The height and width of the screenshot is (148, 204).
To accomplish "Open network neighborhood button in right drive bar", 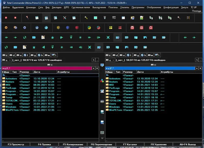I will tap(157, 55).
